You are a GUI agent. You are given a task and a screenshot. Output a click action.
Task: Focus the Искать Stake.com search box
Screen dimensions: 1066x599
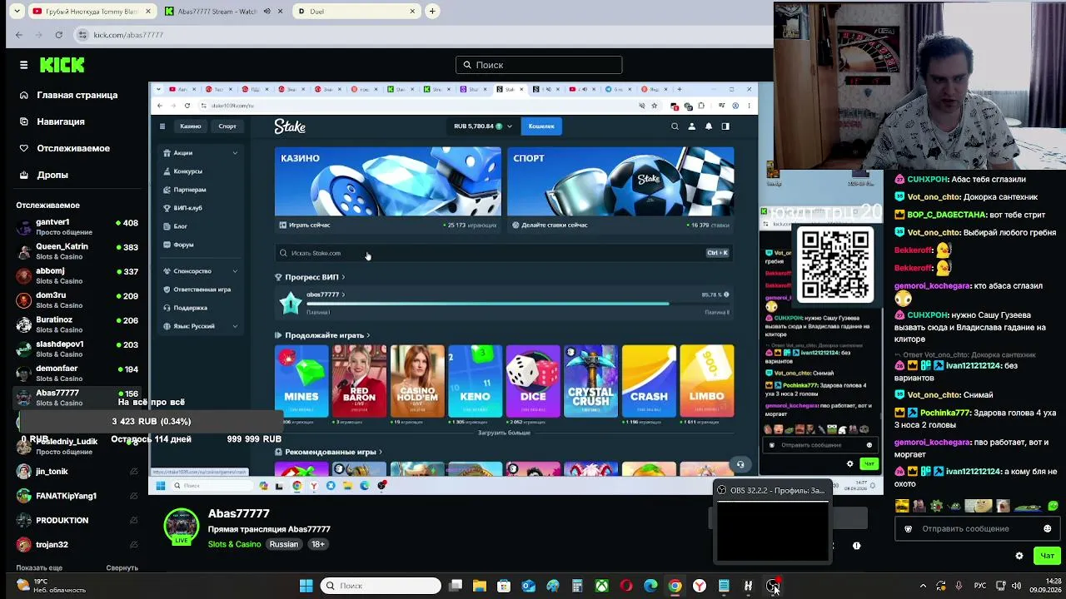coord(504,253)
